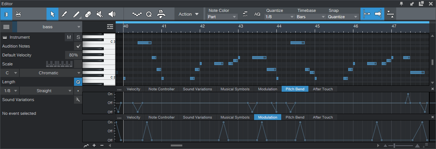Click the Default Velocity 80% field
This screenshot has width=436, height=149.
pos(73,55)
